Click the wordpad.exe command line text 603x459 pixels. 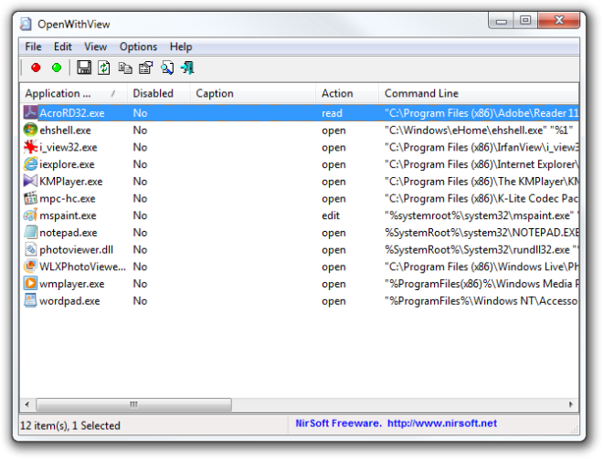481,301
